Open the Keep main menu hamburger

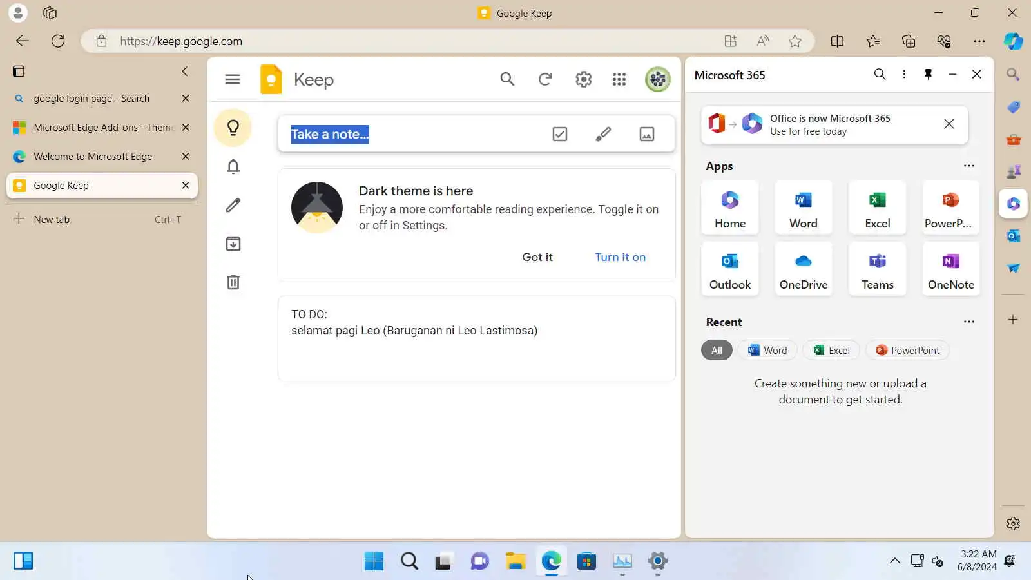pyautogui.click(x=233, y=79)
